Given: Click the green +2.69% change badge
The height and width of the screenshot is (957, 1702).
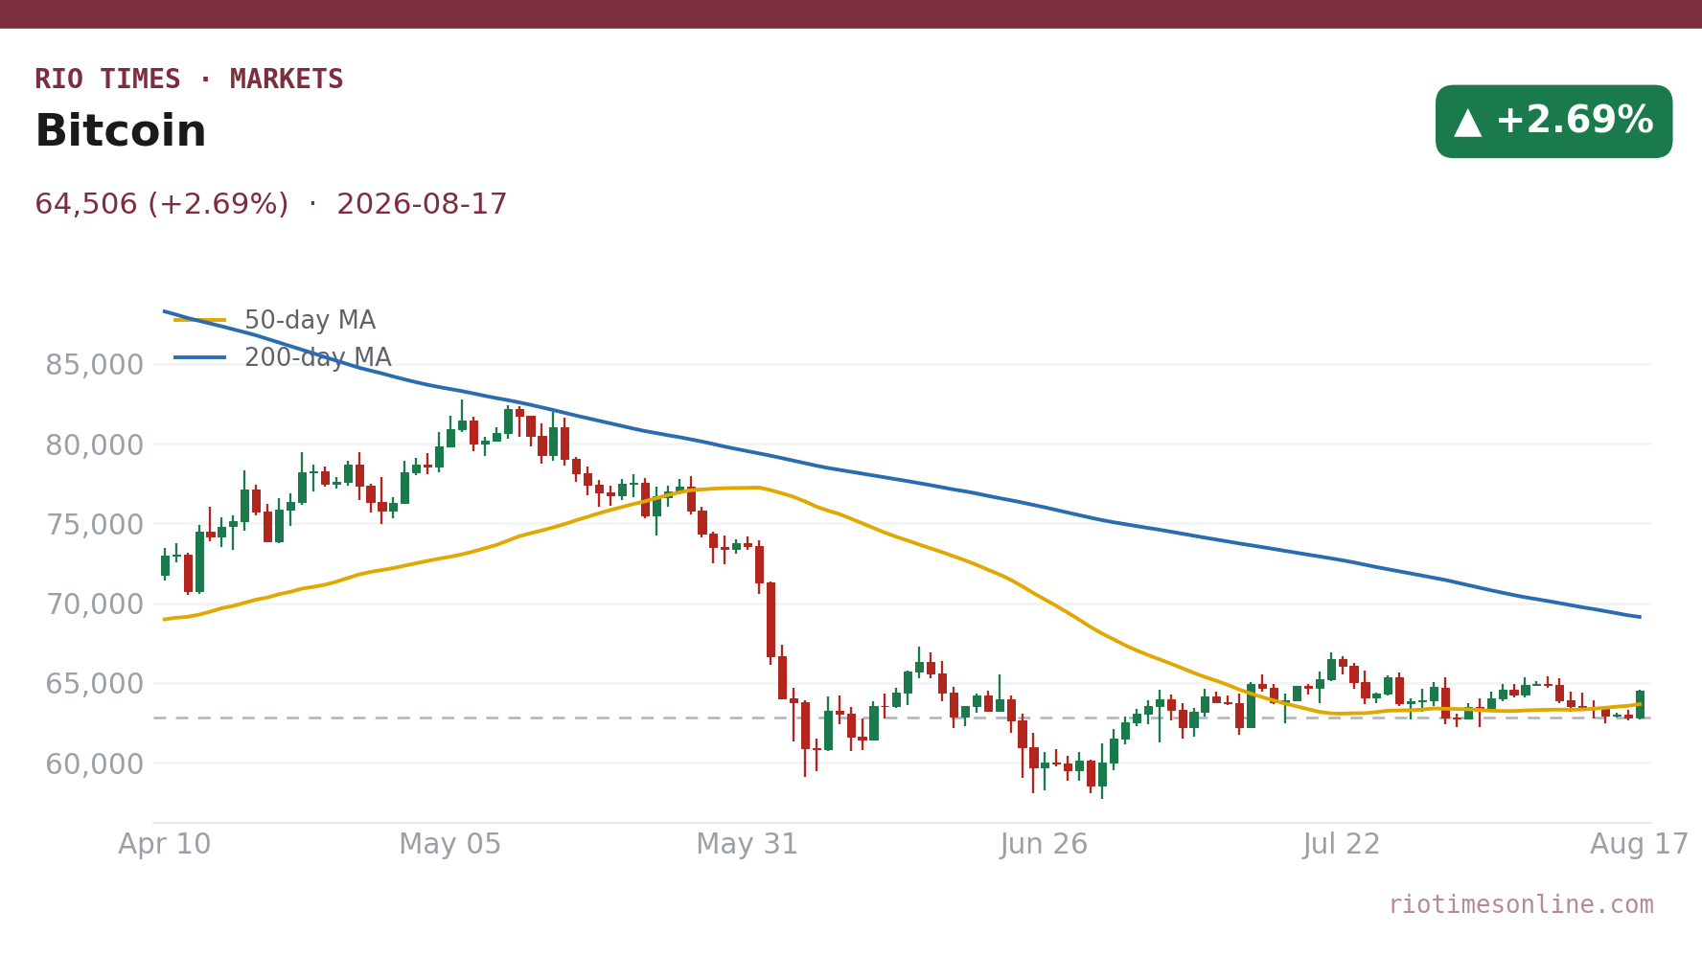Looking at the screenshot, I should pos(1553,122).
